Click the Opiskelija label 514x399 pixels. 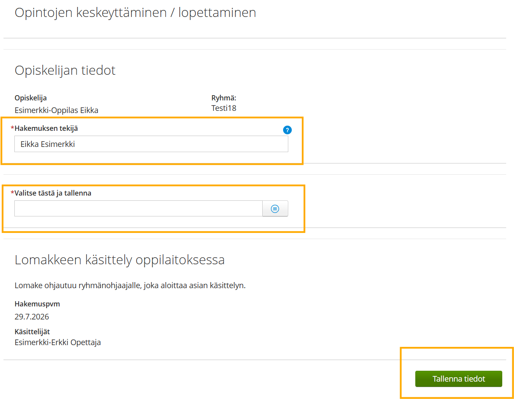tap(30, 98)
